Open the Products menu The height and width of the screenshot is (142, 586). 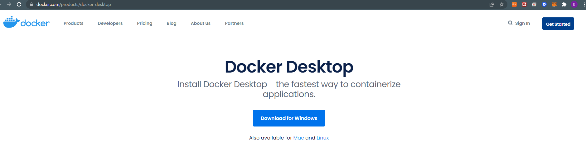coord(74,23)
